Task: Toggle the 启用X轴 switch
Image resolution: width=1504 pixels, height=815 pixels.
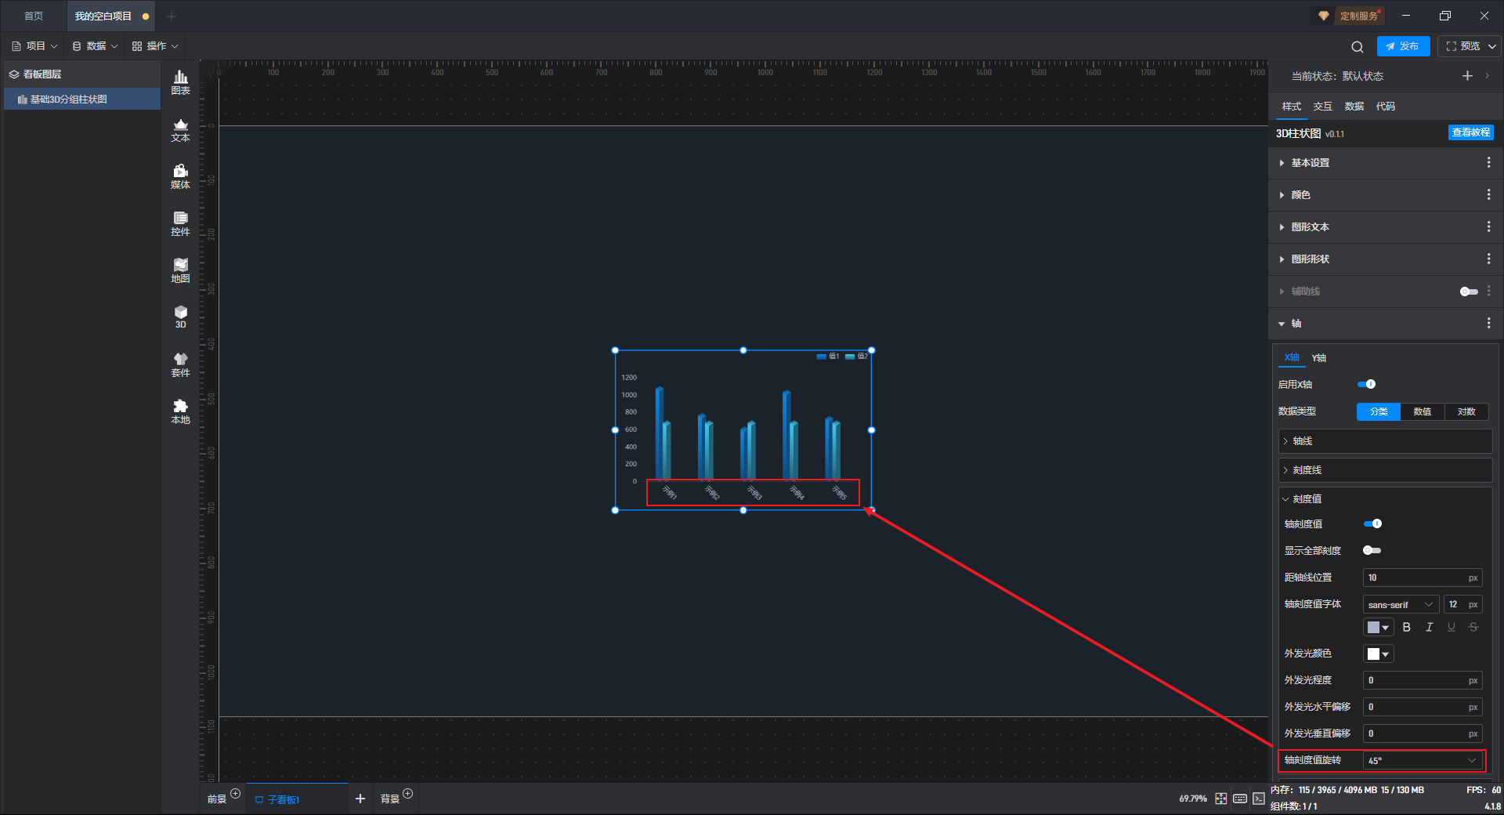Action: coord(1366,384)
